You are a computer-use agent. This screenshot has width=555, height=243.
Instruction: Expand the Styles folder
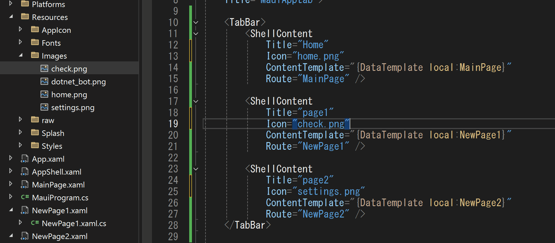click(20, 146)
